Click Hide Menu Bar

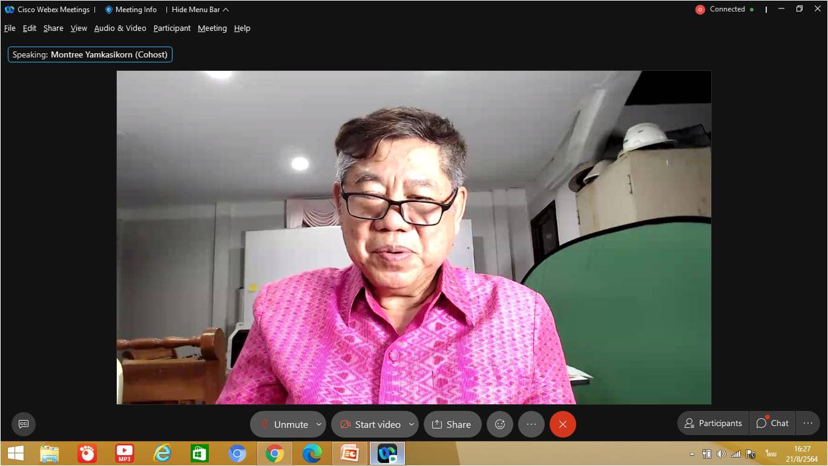[x=200, y=10]
